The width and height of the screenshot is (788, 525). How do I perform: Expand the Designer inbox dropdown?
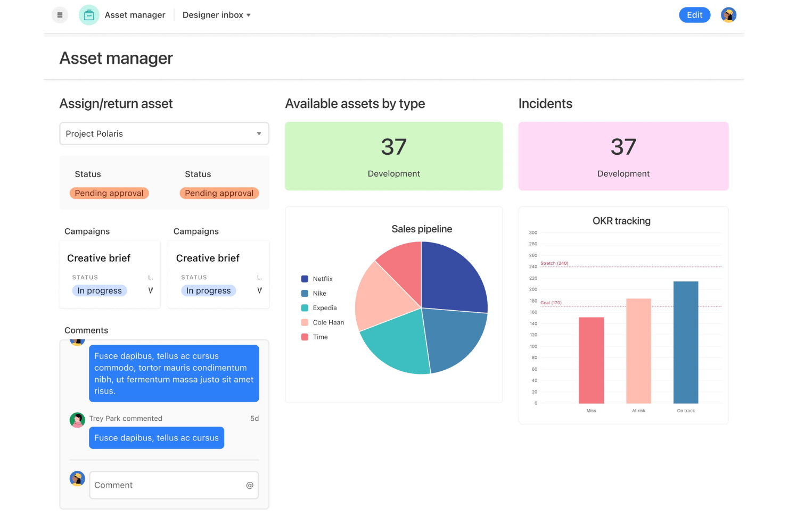217,15
